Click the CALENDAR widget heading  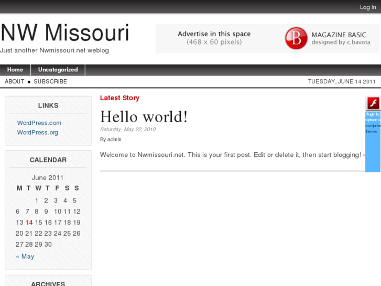(x=48, y=160)
